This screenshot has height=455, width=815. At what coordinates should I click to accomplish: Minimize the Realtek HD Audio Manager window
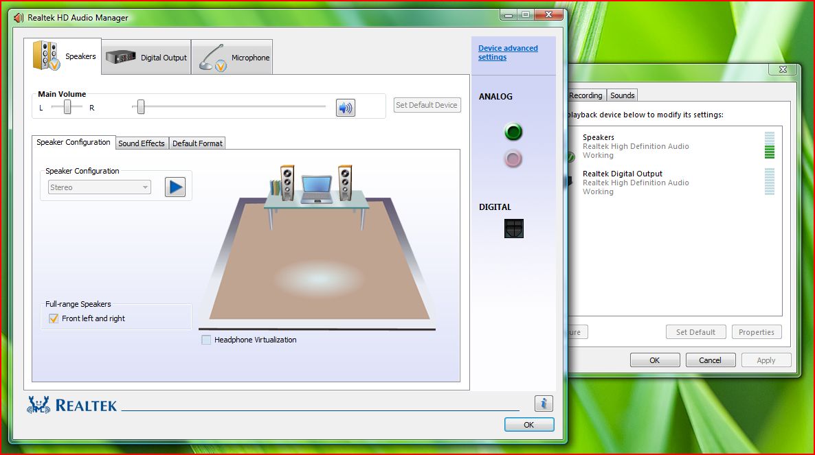509,15
